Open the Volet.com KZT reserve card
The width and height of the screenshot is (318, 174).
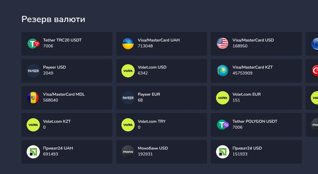[67, 125]
